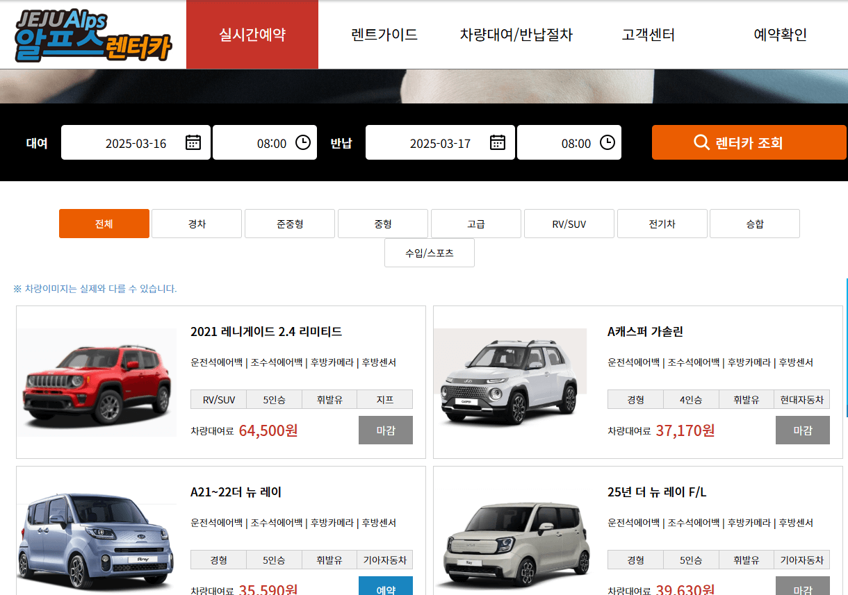Open 25년 더 뉴 레이 F/L title

657,492
